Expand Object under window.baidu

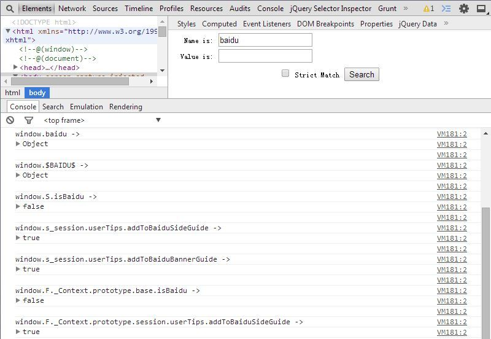pyautogui.click(x=18, y=144)
